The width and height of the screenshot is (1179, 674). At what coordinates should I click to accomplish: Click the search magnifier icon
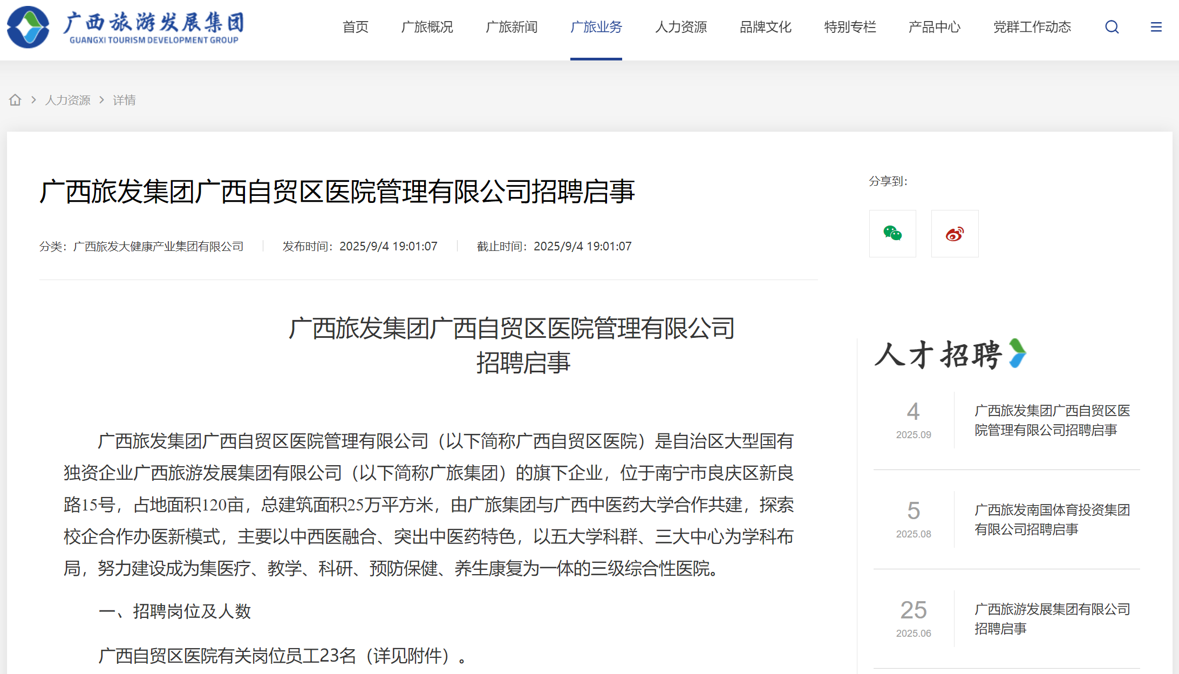click(1112, 27)
